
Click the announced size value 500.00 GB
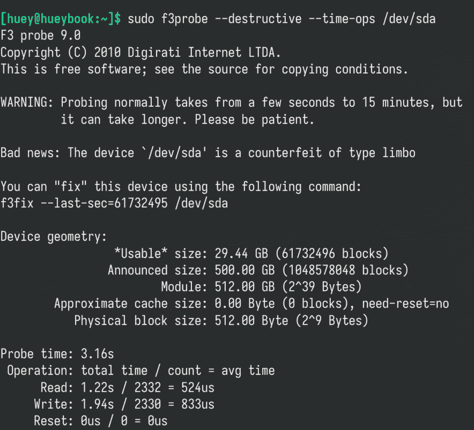[x=245, y=270]
